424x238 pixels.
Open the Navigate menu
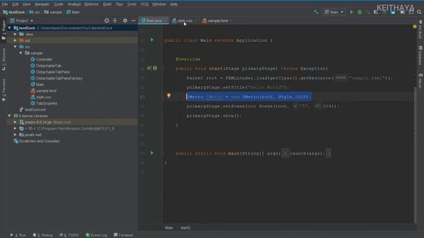pyautogui.click(x=42, y=4)
